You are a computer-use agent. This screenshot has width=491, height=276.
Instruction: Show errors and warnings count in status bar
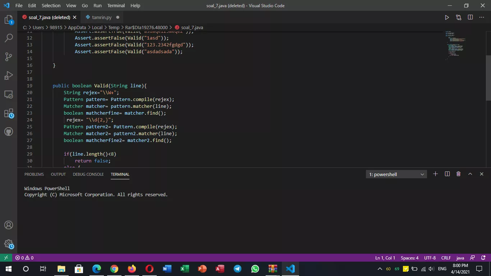pyautogui.click(x=24, y=258)
